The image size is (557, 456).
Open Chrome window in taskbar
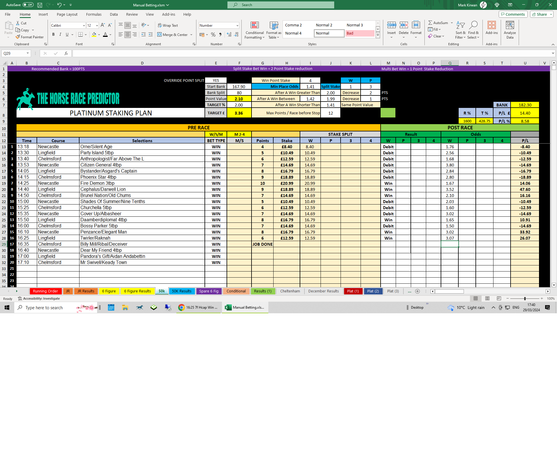pyautogui.click(x=198, y=307)
